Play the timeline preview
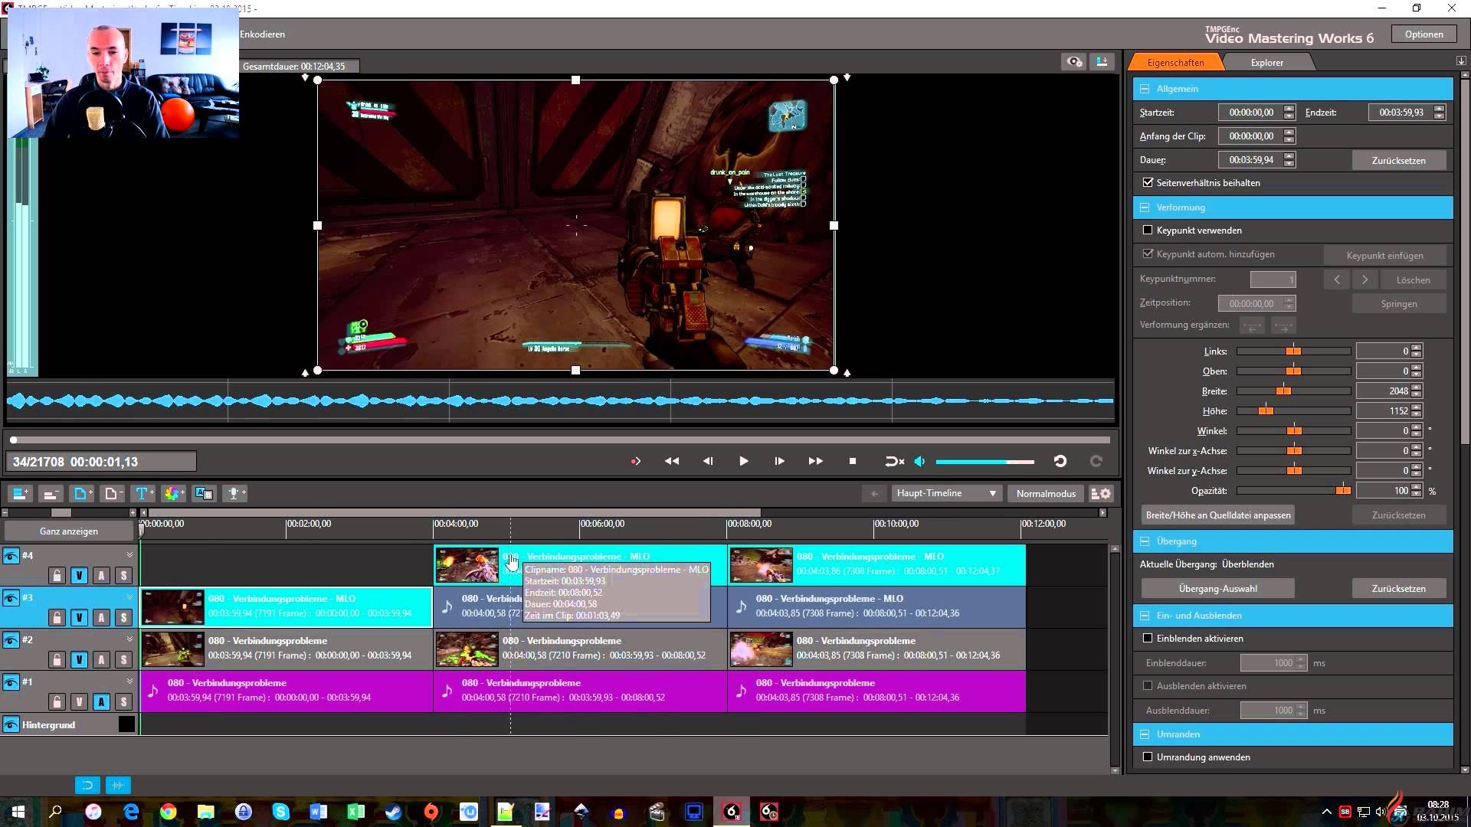 click(x=743, y=461)
